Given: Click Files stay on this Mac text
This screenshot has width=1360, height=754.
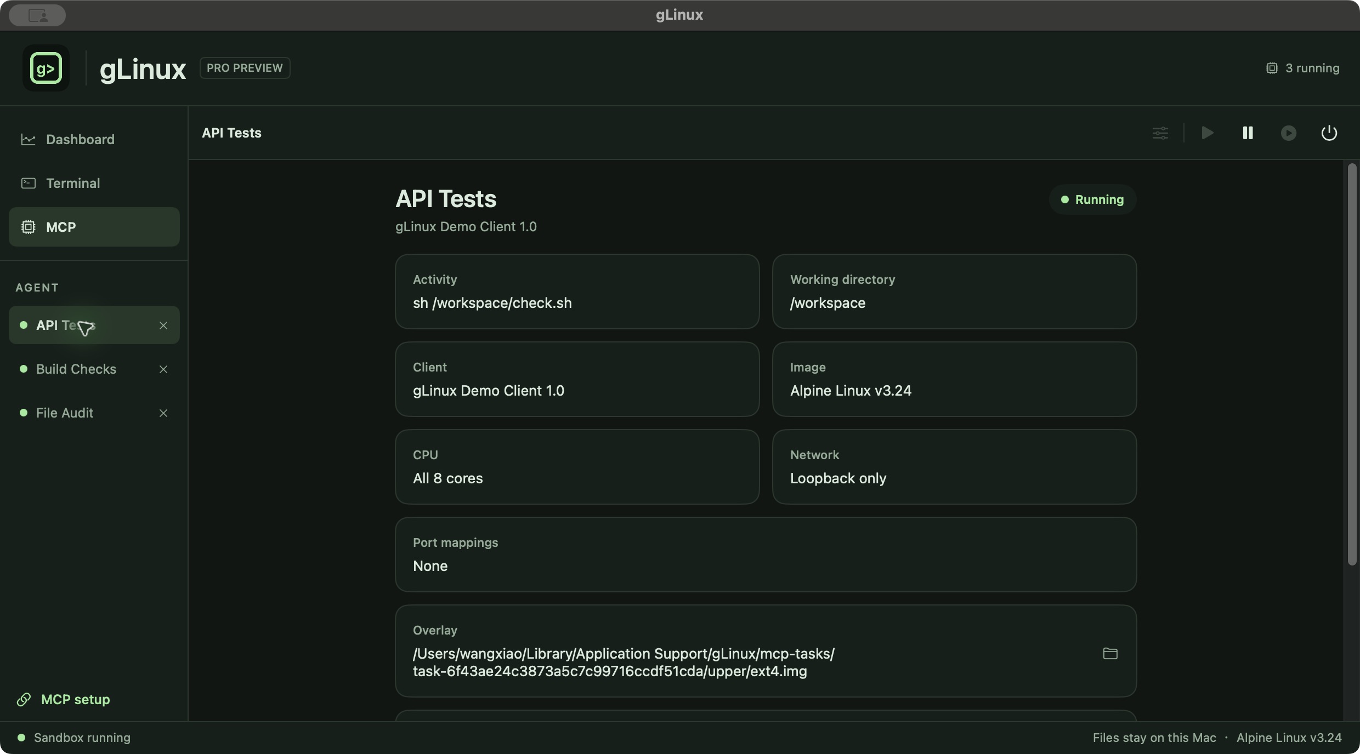Looking at the screenshot, I should click(x=1154, y=738).
